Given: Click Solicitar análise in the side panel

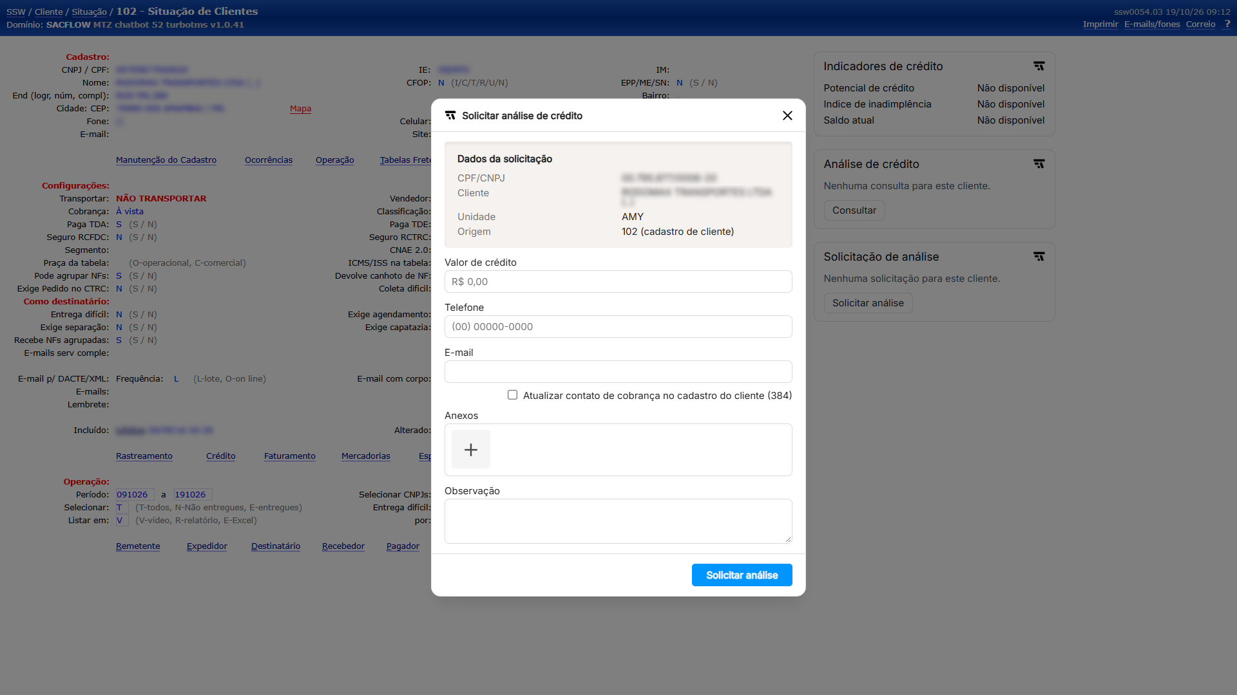Looking at the screenshot, I should pyautogui.click(x=868, y=303).
